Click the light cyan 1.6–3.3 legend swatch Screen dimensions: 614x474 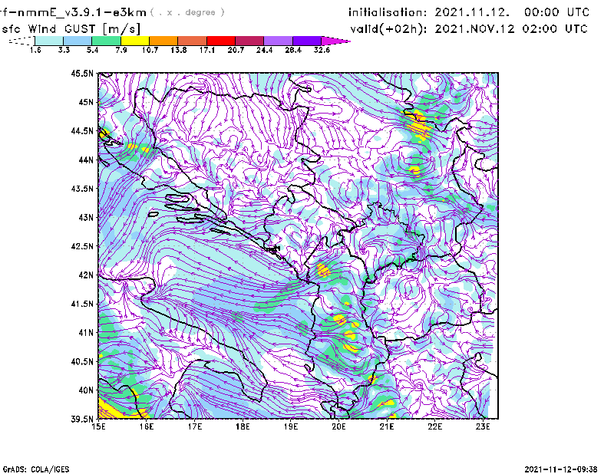(49, 41)
